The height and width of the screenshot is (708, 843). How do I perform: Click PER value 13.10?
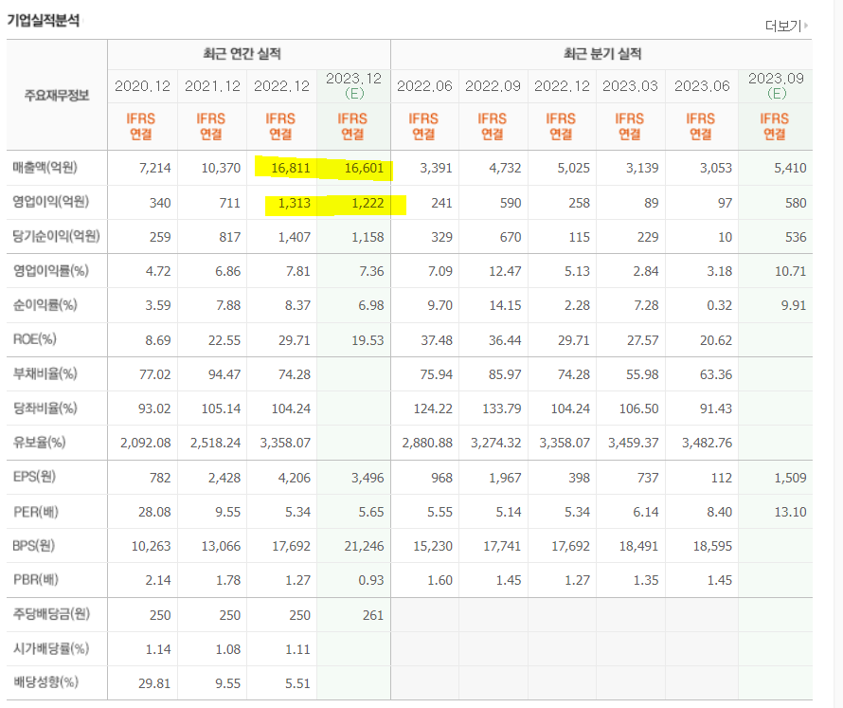(790, 512)
